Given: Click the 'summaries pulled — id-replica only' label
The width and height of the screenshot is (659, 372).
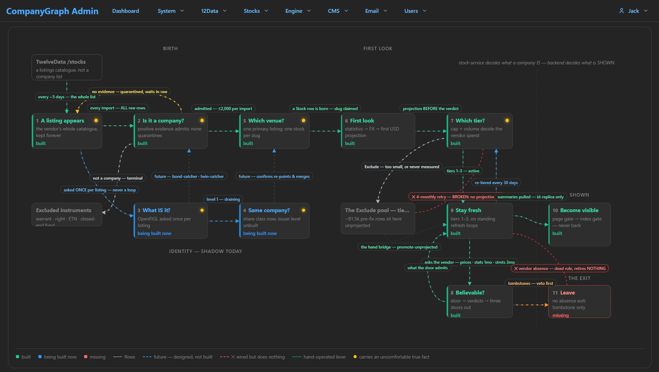Looking at the screenshot, I should (531, 197).
